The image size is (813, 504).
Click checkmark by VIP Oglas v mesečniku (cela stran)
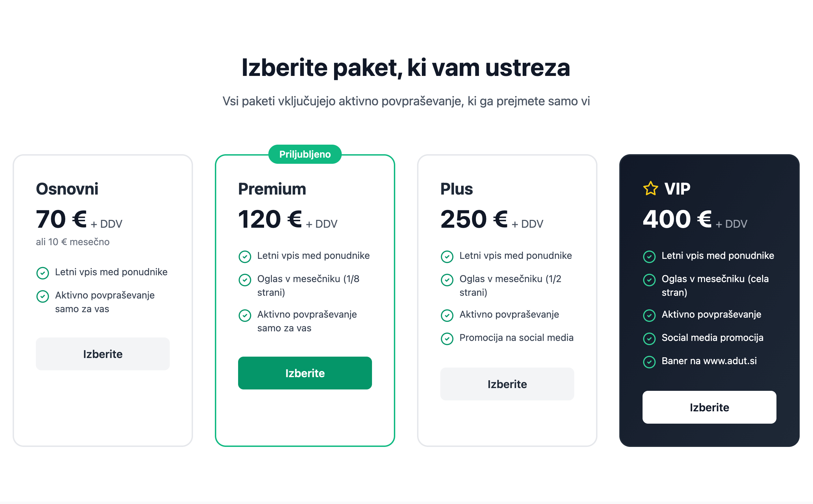[649, 280]
